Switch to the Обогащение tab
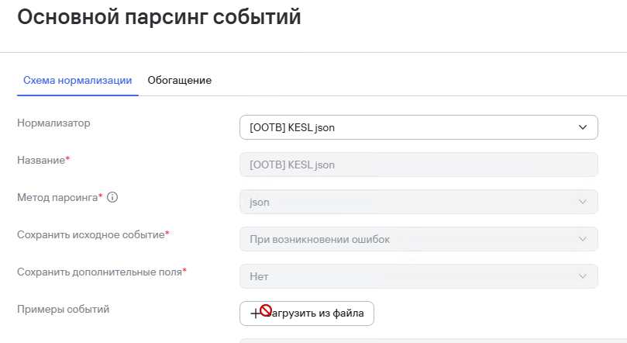 click(180, 81)
